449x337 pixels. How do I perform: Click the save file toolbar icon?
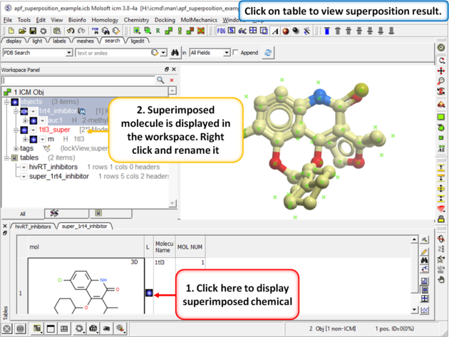33,31
